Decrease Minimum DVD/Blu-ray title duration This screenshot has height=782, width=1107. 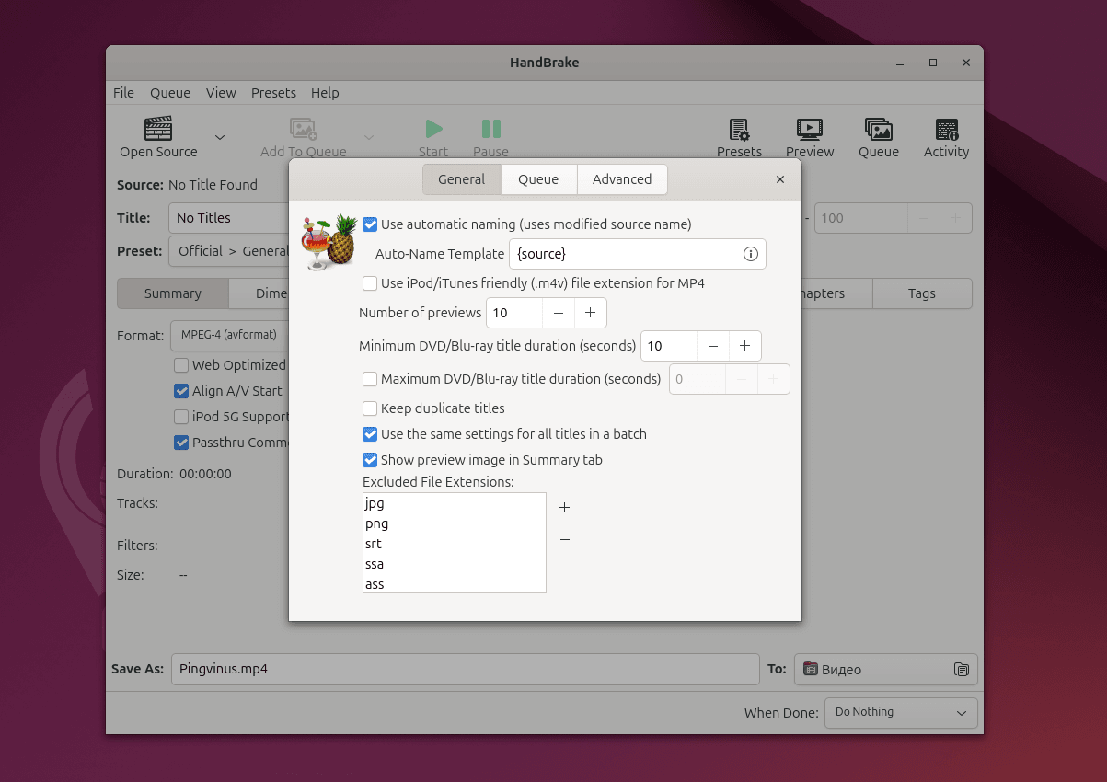pos(712,346)
